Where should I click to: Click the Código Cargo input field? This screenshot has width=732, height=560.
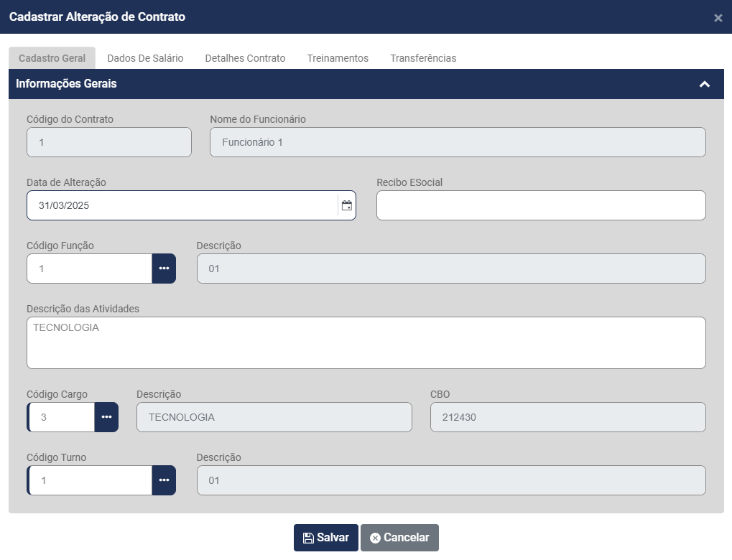tap(61, 417)
